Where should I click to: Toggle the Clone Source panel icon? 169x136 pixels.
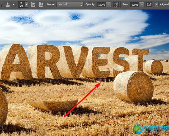41,5
